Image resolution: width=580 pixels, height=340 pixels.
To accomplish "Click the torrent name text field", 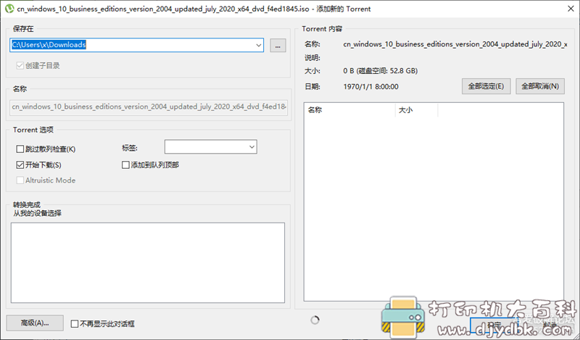I will tap(149, 107).
